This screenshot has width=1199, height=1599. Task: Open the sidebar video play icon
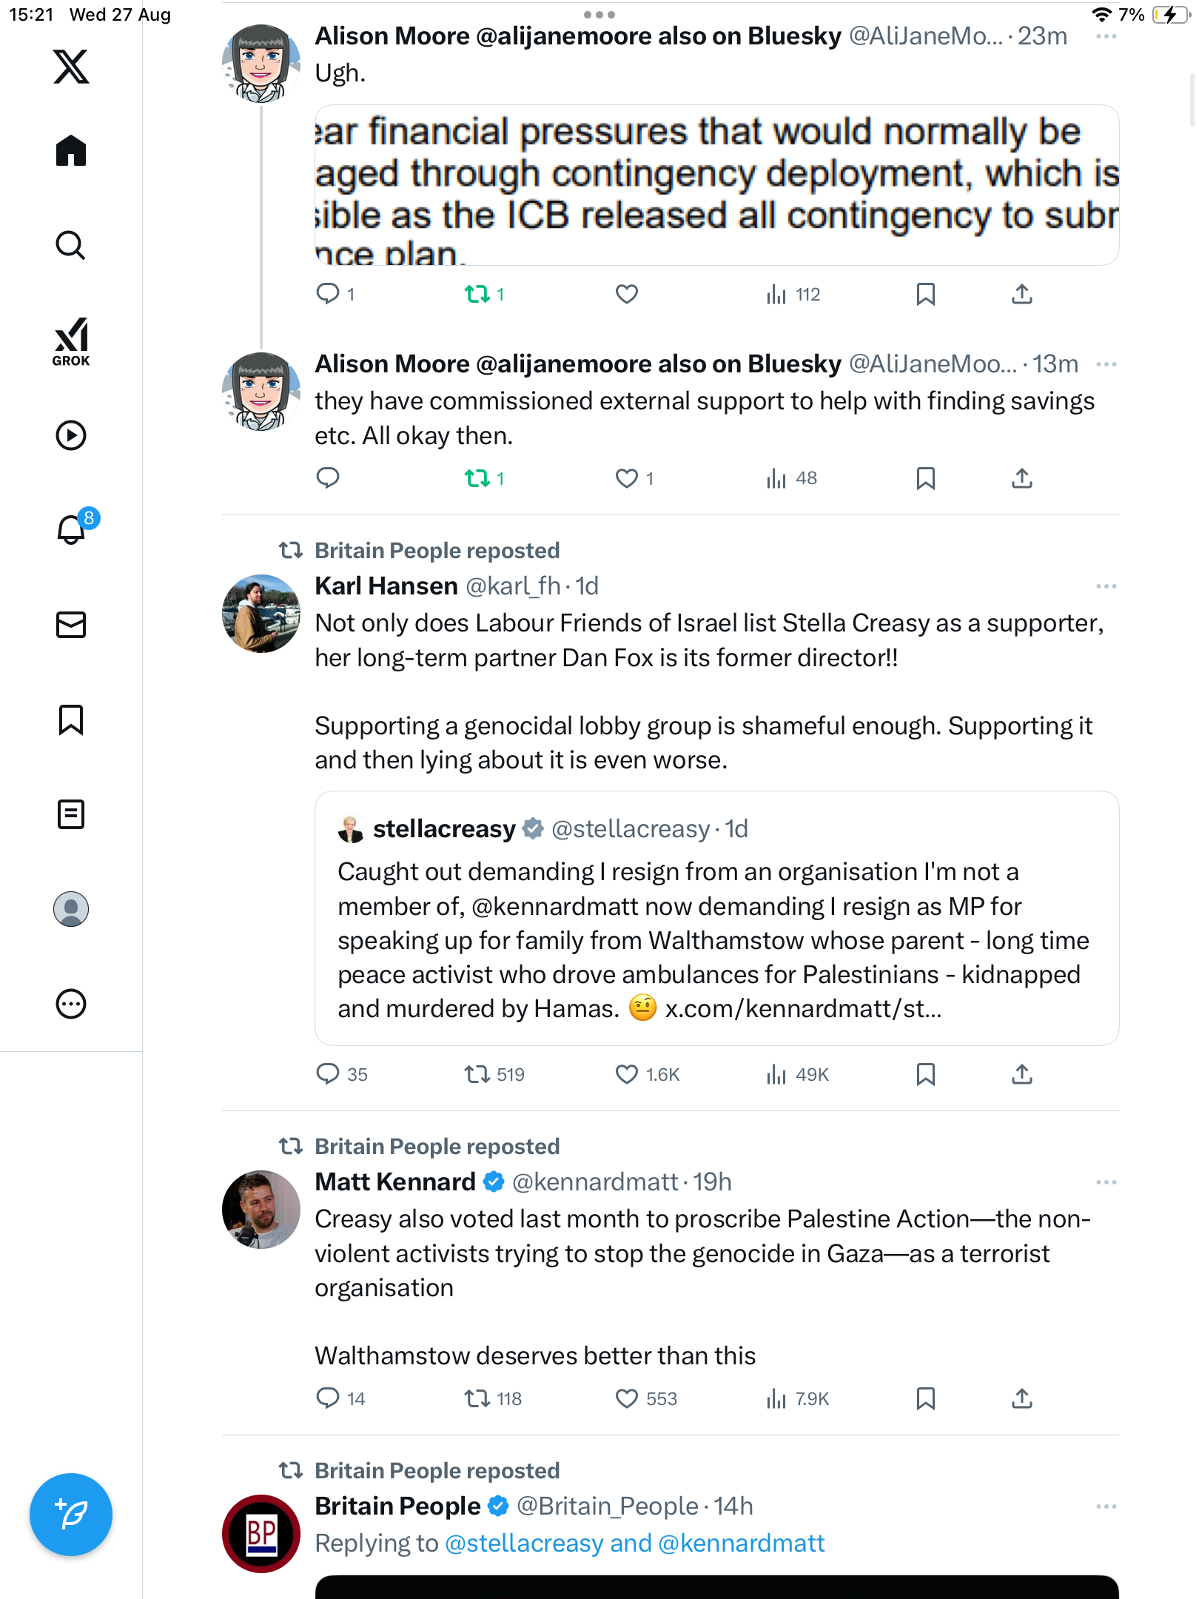[x=71, y=435]
